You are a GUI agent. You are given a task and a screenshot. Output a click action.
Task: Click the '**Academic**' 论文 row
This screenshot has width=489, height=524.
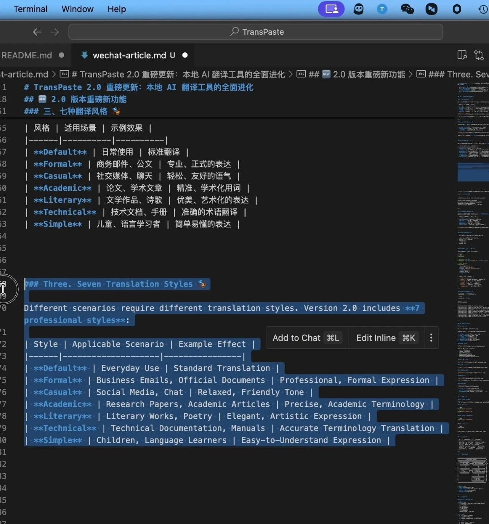pos(137,188)
